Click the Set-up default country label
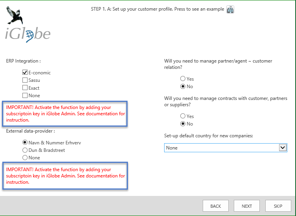 (x=209, y=136)
